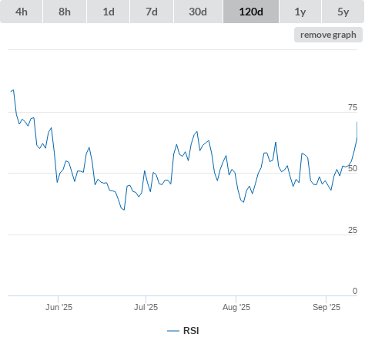This screenshot has width=365, height=351.
Task: Click the RSI legend line marker
Action: pyautogui.click(x=173, y=331)
